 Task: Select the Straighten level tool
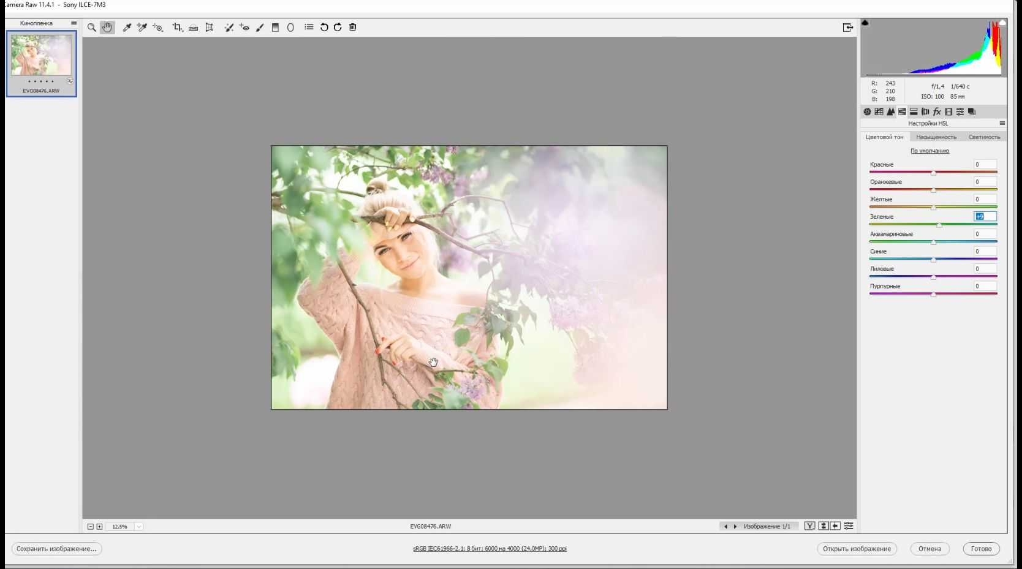tap(194, 28)
